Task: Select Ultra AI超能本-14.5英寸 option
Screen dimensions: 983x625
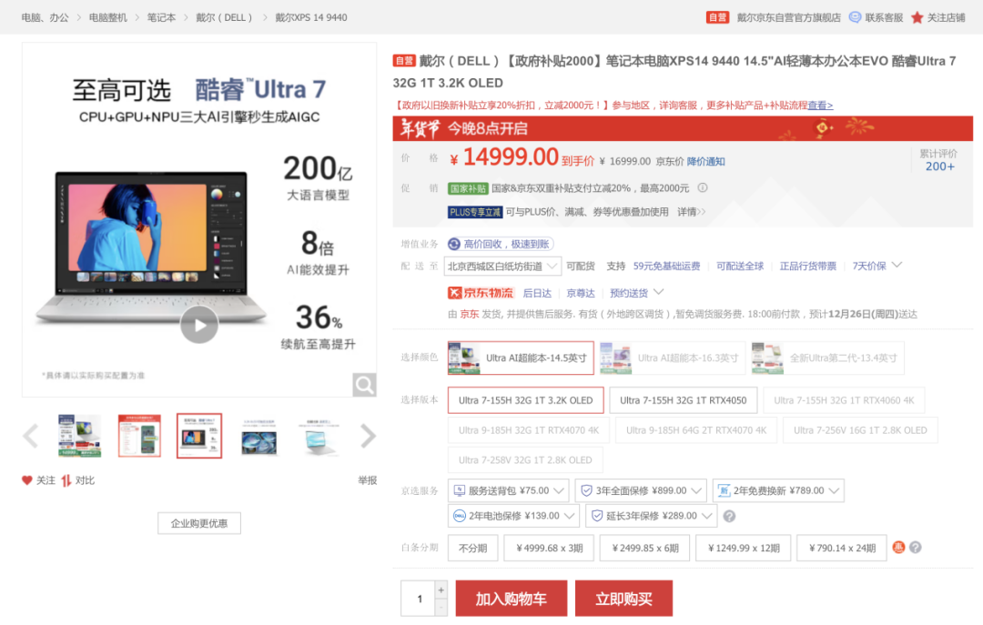Action: pyautogui.click(x=521, y=358)
